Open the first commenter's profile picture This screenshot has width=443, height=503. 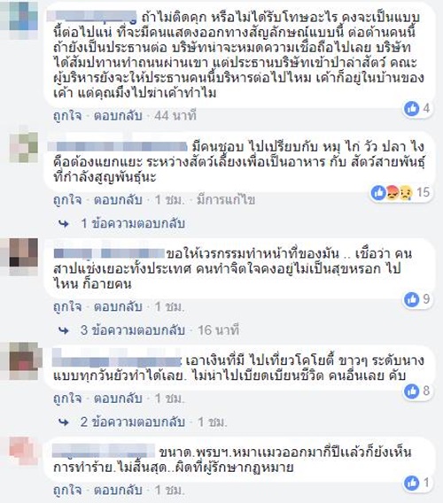point(23,19)
